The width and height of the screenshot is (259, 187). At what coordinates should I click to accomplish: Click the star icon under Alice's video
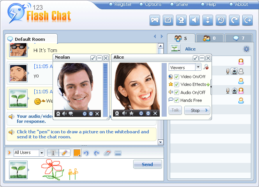point(132,114)
